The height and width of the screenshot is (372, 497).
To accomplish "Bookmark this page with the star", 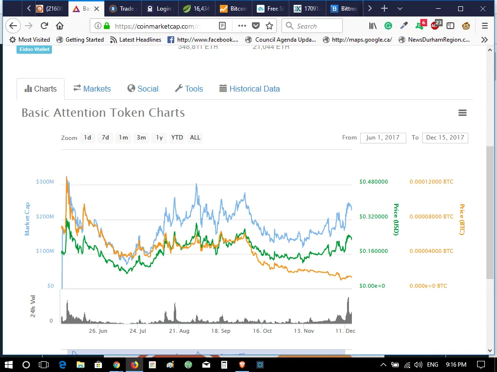I will [269, 26].
